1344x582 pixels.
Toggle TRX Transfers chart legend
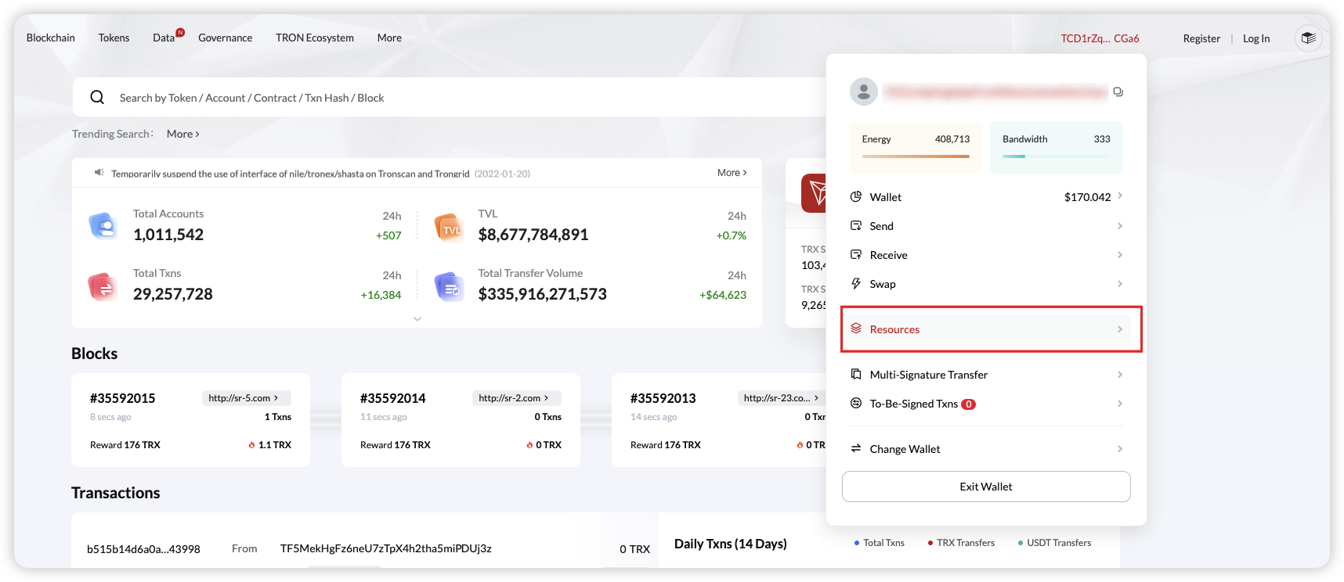pyautogui.click(x=961, y=542)
